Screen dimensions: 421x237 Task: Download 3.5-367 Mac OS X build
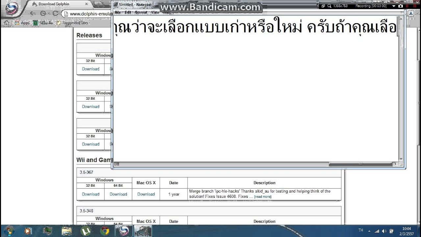pos(146,194)
